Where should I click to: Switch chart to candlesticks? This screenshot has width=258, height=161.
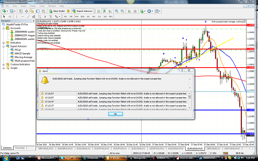click(104, 11)
